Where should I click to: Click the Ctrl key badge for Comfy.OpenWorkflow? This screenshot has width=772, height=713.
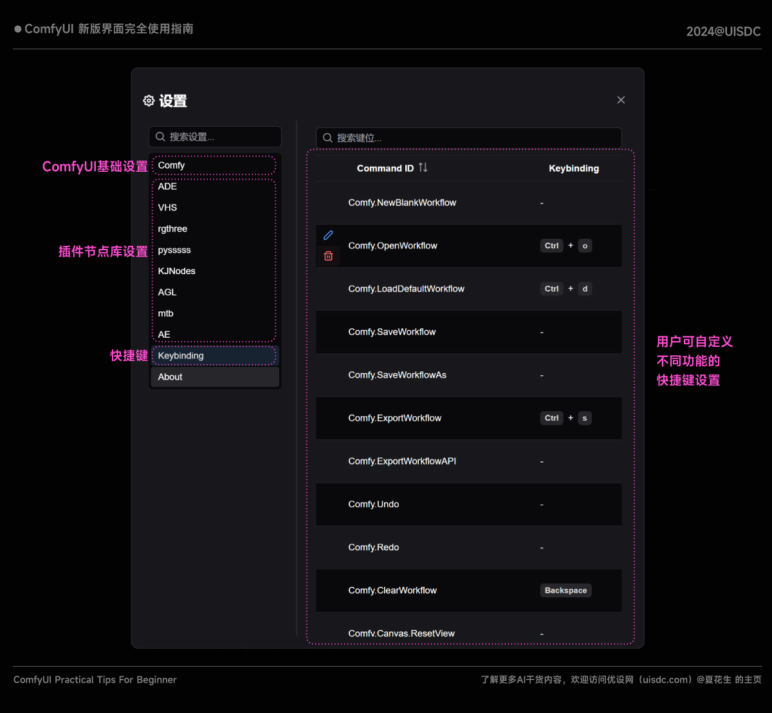[x=552, y=246]
